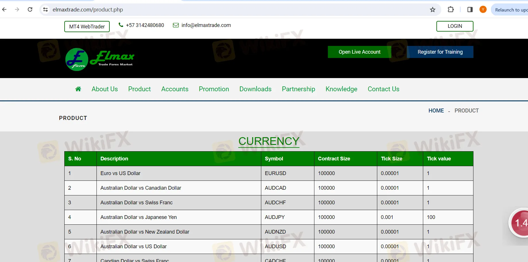The width and height of the screenshot is (528, 262).
Task: Click Register for Training button
Action: coord(440,52)
